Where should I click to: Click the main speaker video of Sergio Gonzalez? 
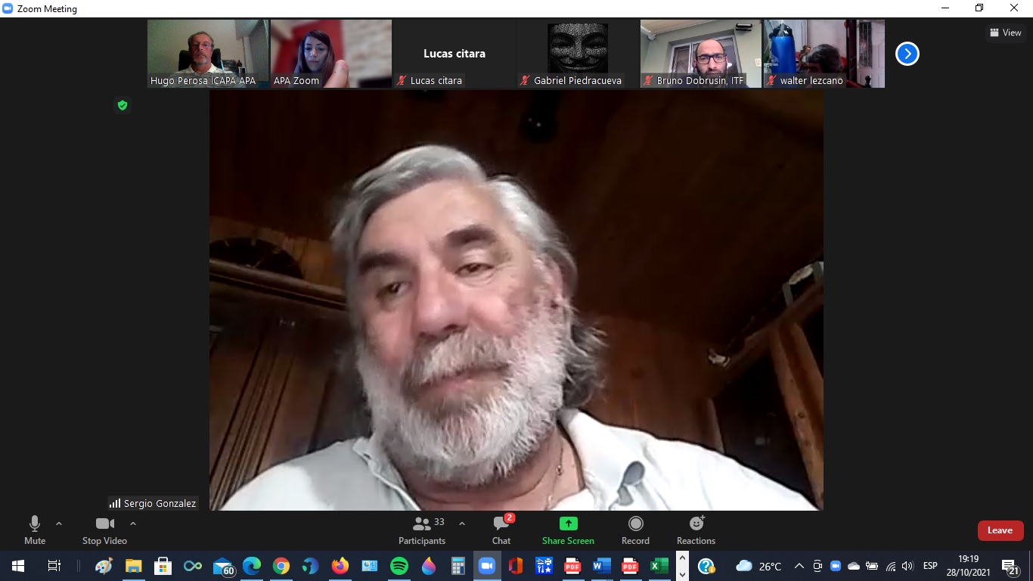click(516, 300)
